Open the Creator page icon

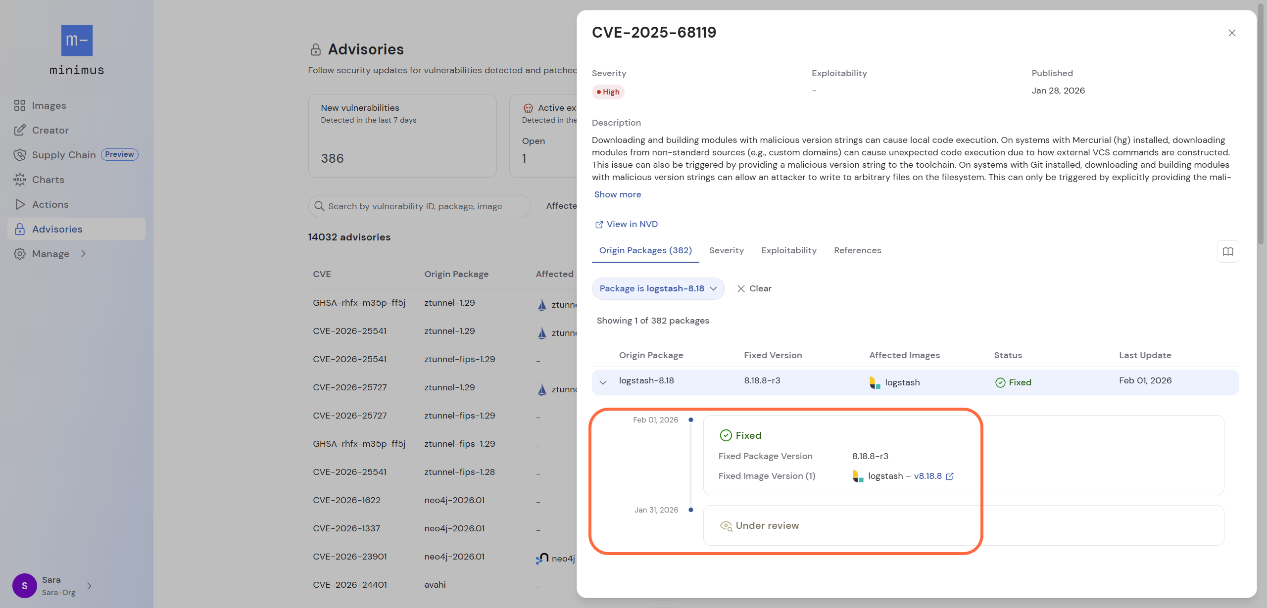(x=20, y=130)
